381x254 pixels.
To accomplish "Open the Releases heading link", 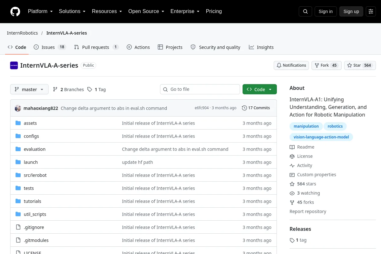I will 300,229.
